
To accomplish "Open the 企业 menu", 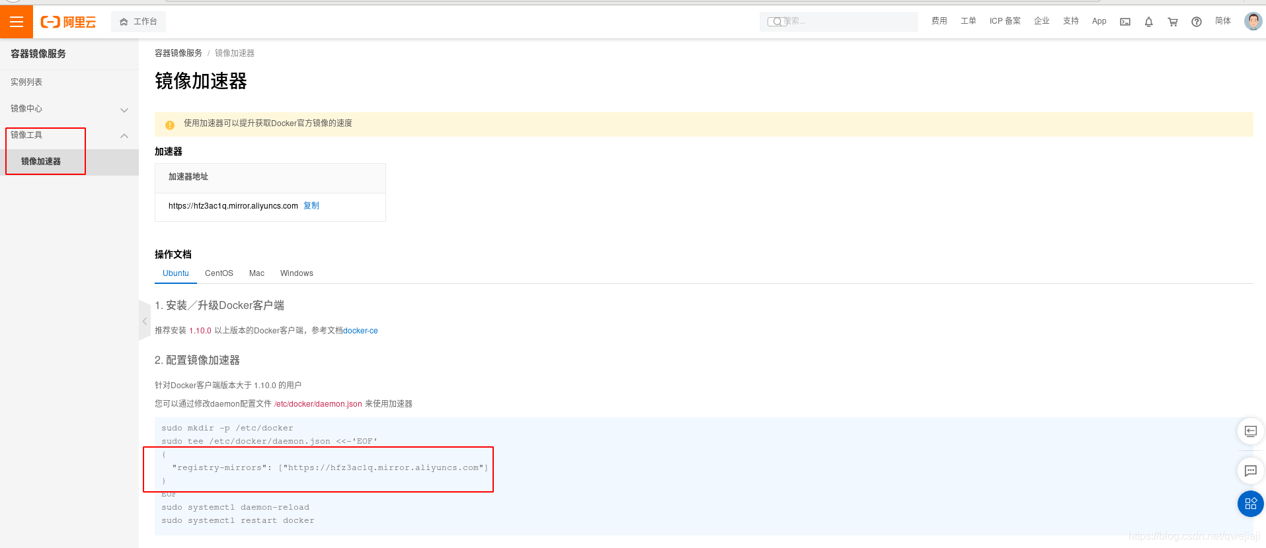I will [1041, 21].
